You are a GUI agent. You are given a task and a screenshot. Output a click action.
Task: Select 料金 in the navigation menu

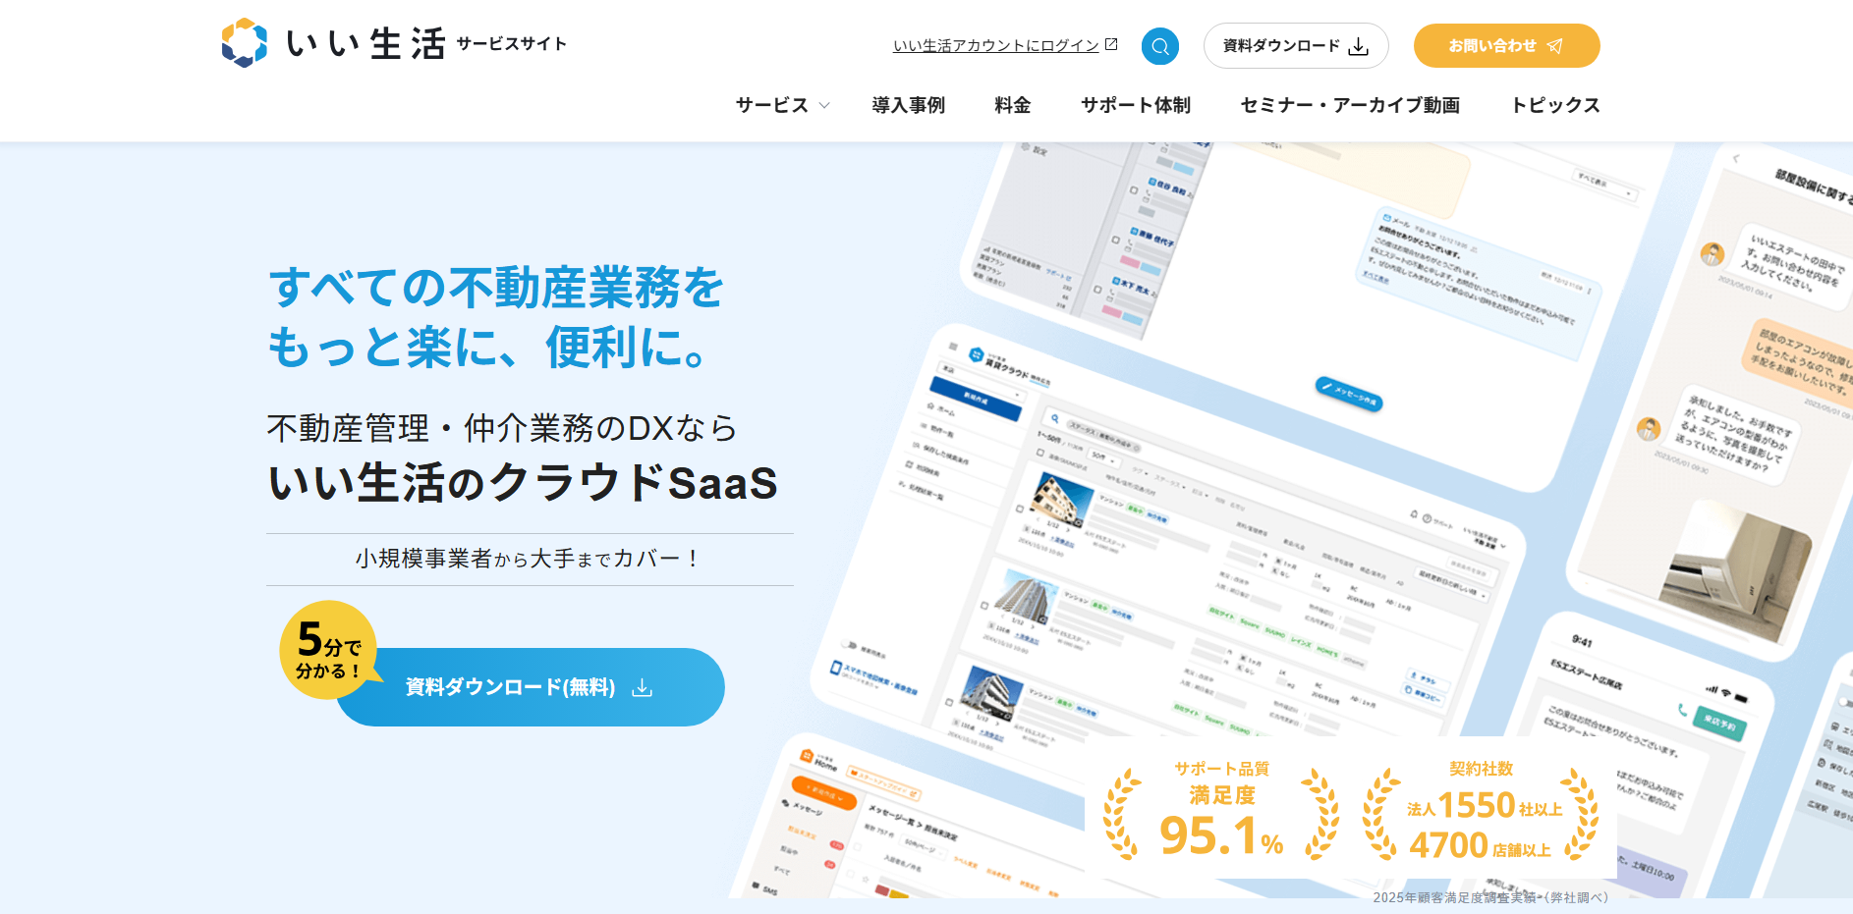click(x=1012, y=105)
